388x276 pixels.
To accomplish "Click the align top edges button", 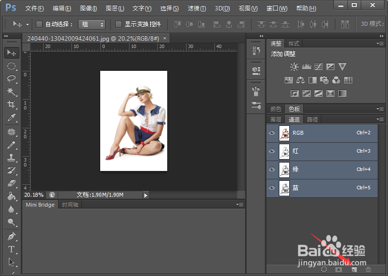I will pyautogui.click(x=178, y=24).
